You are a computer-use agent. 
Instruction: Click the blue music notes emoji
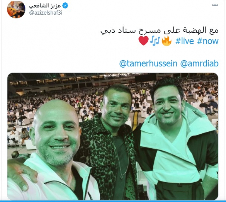[x=155, y=41]
